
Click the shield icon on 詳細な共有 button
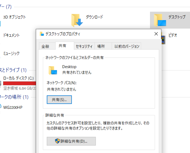[x=57, y=141]
